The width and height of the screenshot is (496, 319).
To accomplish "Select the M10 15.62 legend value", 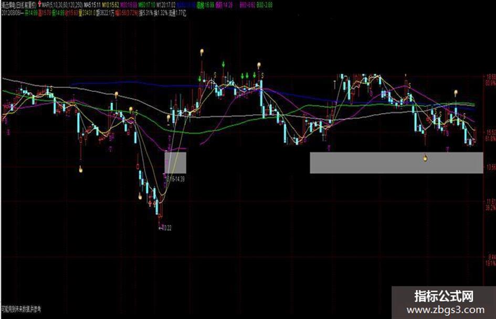I will coord(110,5).
